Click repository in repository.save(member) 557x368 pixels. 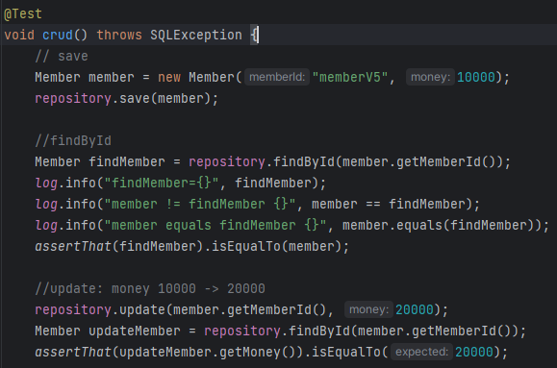pos(73,98)
